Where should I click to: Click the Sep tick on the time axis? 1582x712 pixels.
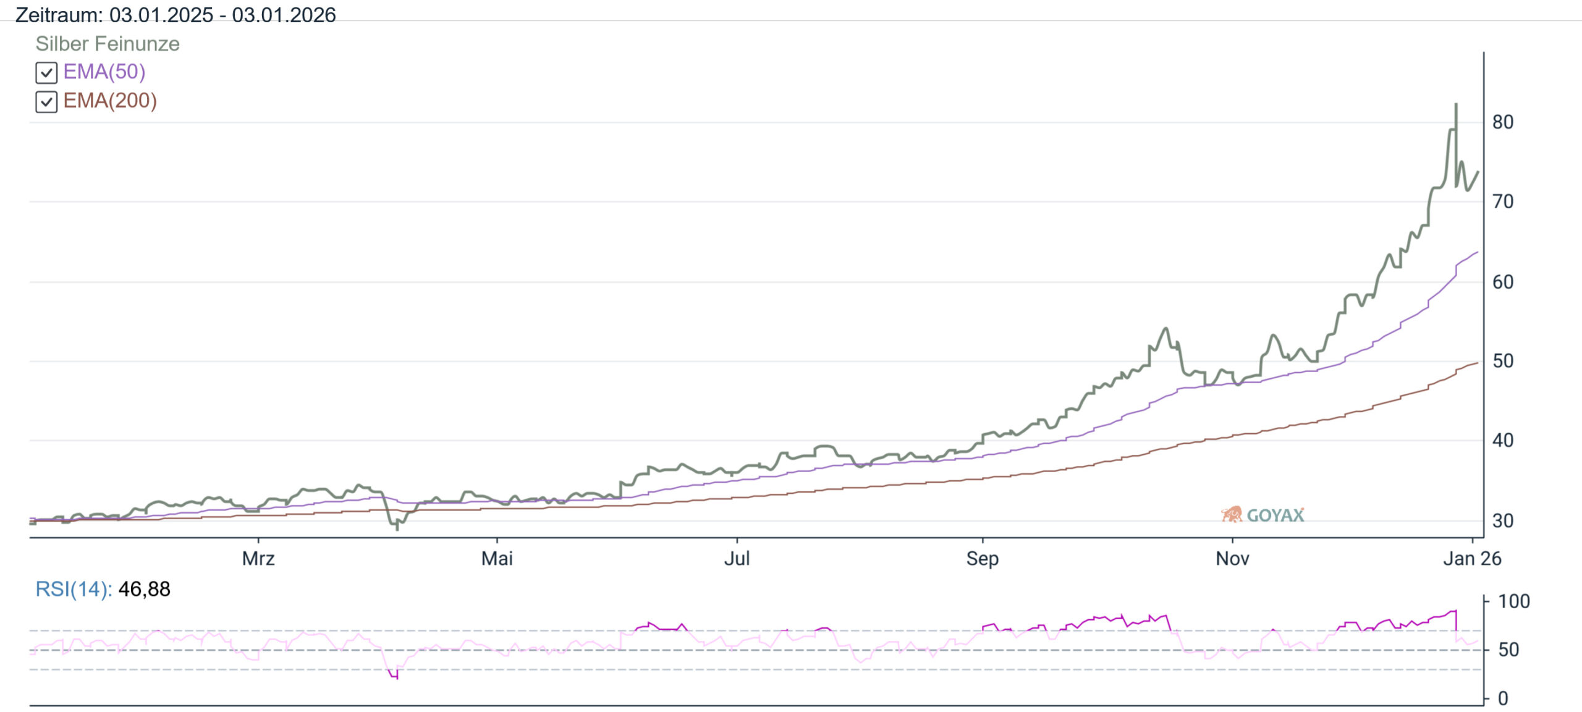click(982, 558)
